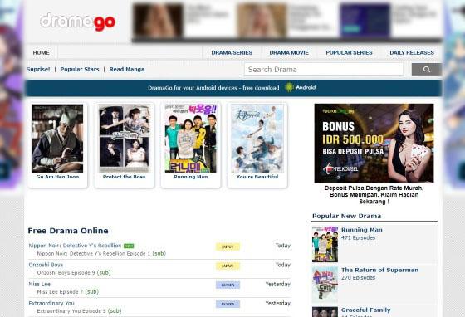Click the magnifier search button

pos(427,70)
